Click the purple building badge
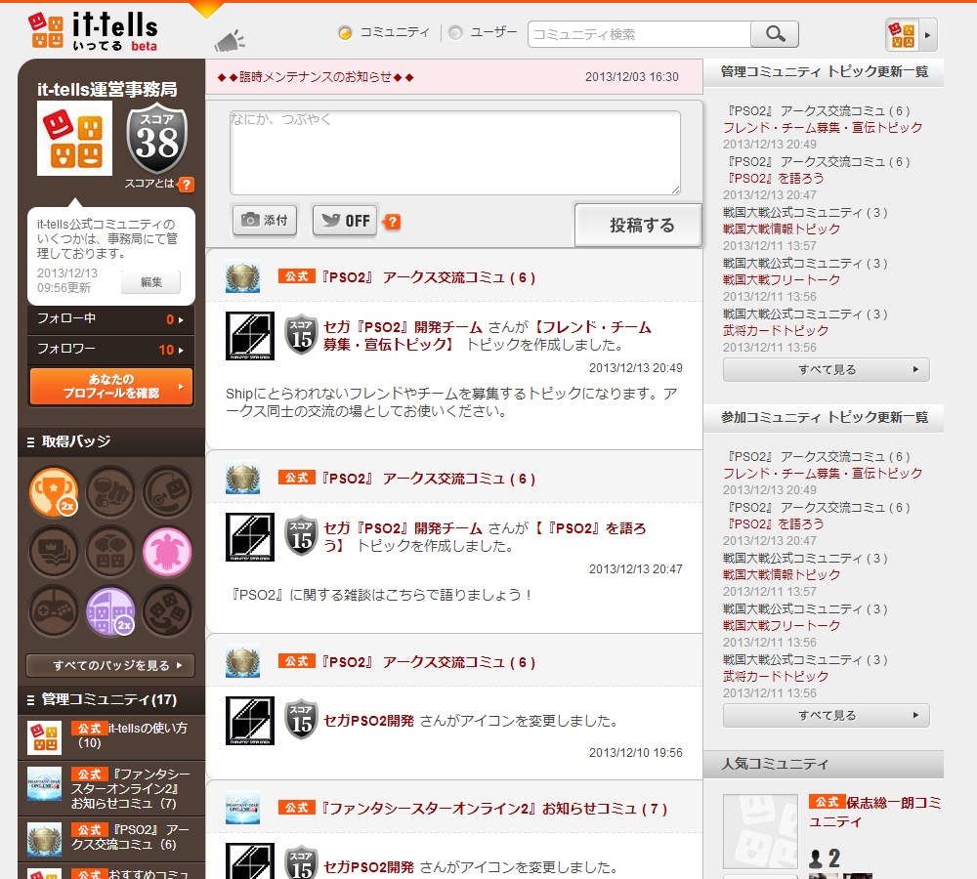The image size is (977, 879). 110,611
